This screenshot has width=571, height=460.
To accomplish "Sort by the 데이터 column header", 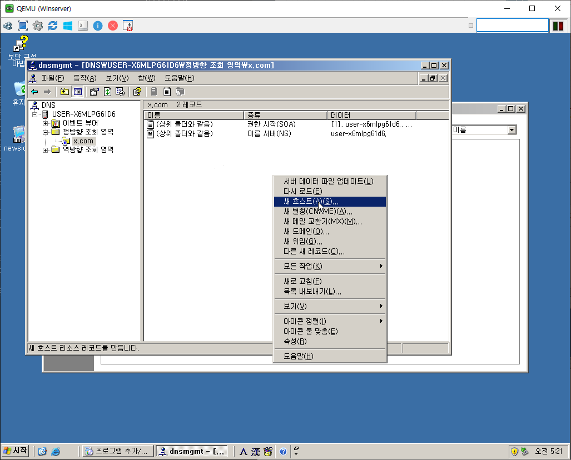I will click(x=372, y=116).
